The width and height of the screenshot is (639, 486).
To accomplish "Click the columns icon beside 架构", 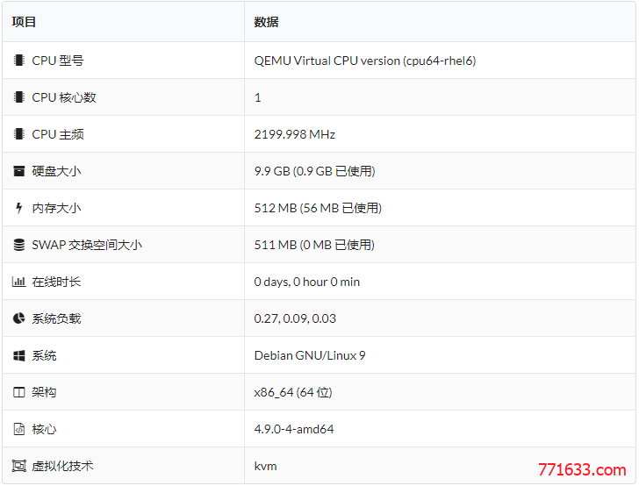I will click(x=18, y=392).
